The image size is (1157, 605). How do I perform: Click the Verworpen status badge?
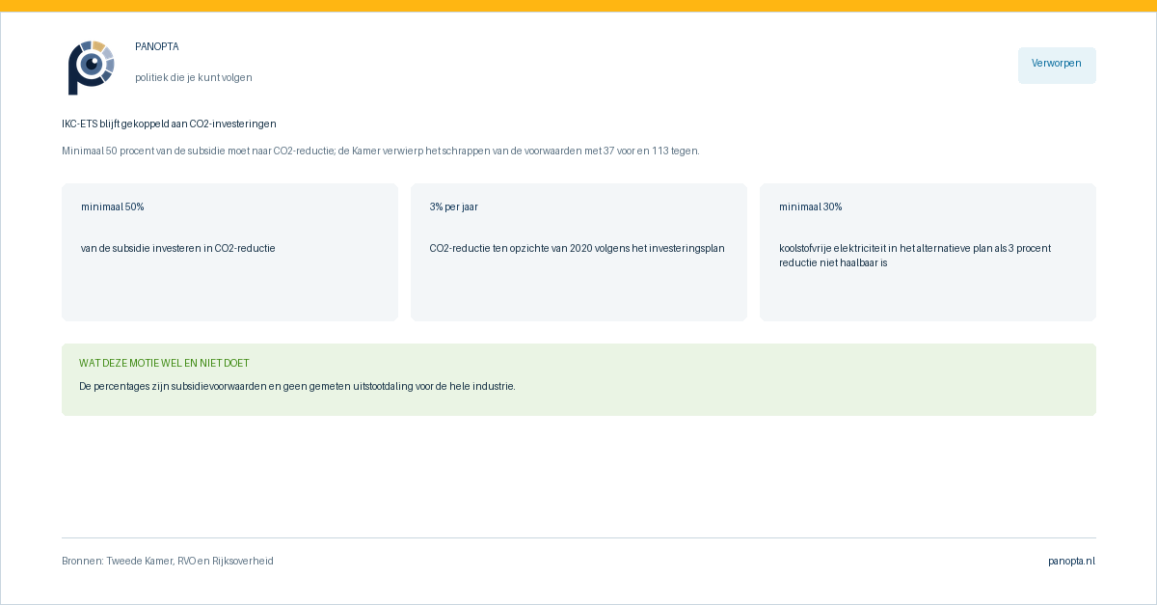pyautogui.click(x=1057, y=65)
